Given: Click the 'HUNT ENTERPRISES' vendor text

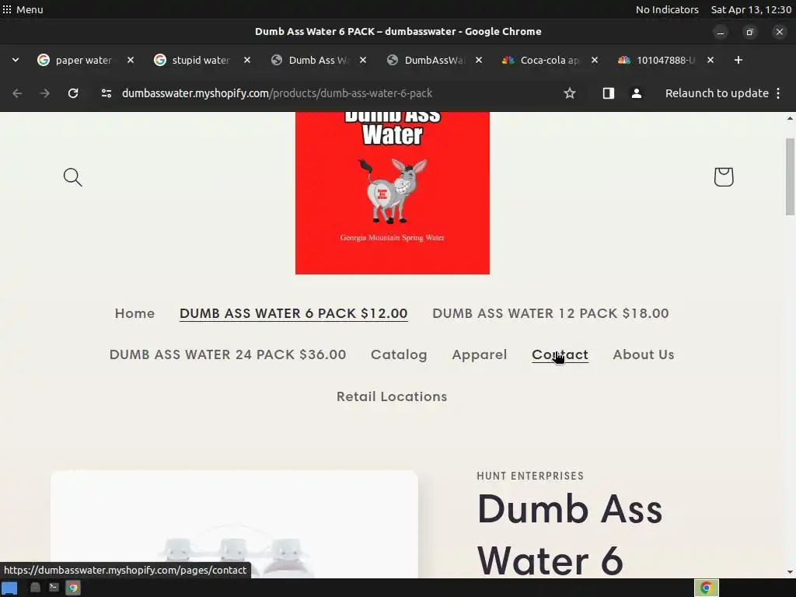Looking at the screenshot, I should [530, 476].
